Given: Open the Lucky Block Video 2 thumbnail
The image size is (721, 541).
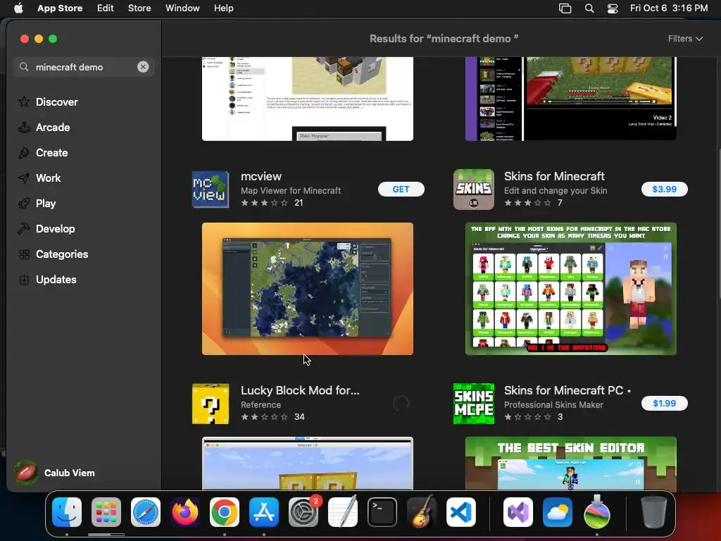Looking at the screenshot, I should click(570, 99).
